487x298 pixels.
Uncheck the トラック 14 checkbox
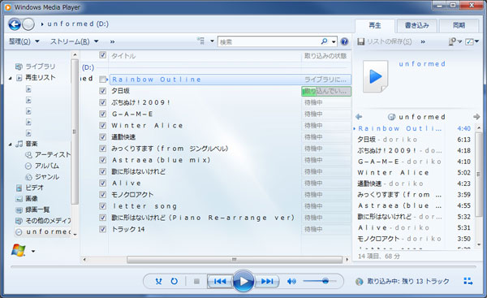pyautogui.click(x=102, y=229)
